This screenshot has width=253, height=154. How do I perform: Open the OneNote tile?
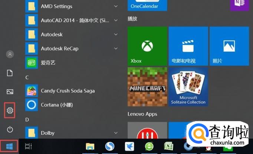point(240,5)
